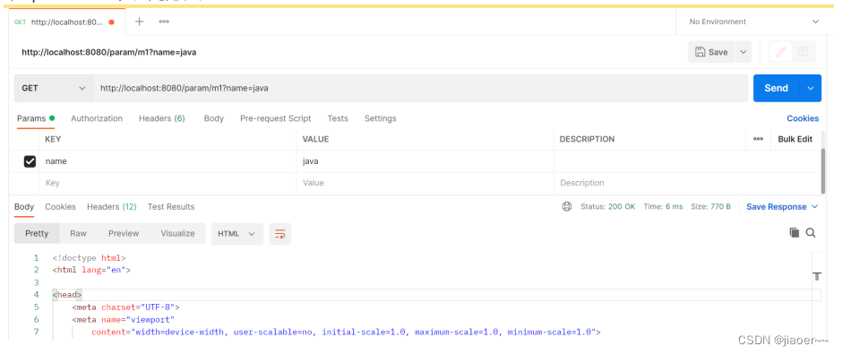
Task: Click the request URL input field
Action: coord(420,88)
